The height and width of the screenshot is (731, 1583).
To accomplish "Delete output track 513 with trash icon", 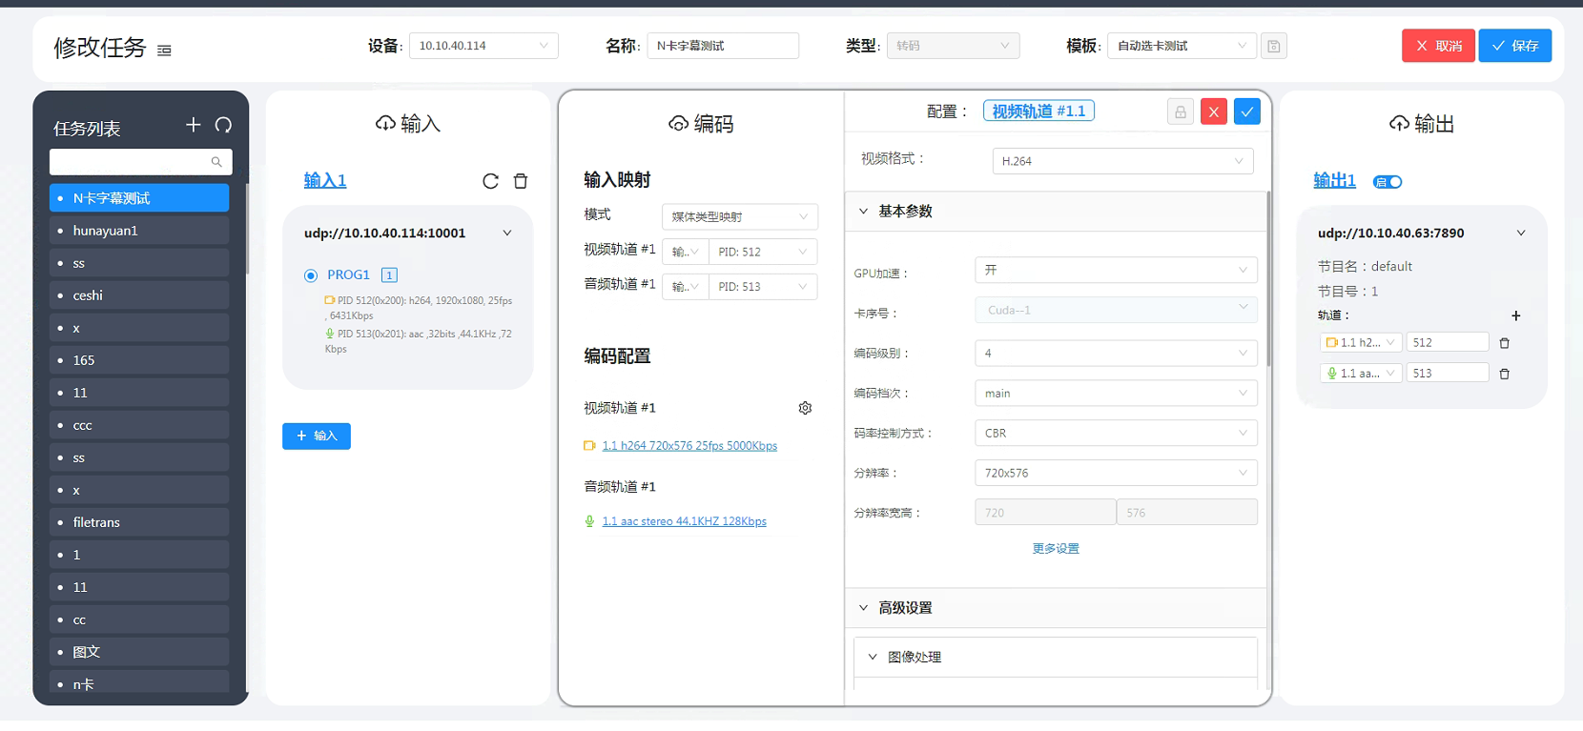I will point(1505,374).
